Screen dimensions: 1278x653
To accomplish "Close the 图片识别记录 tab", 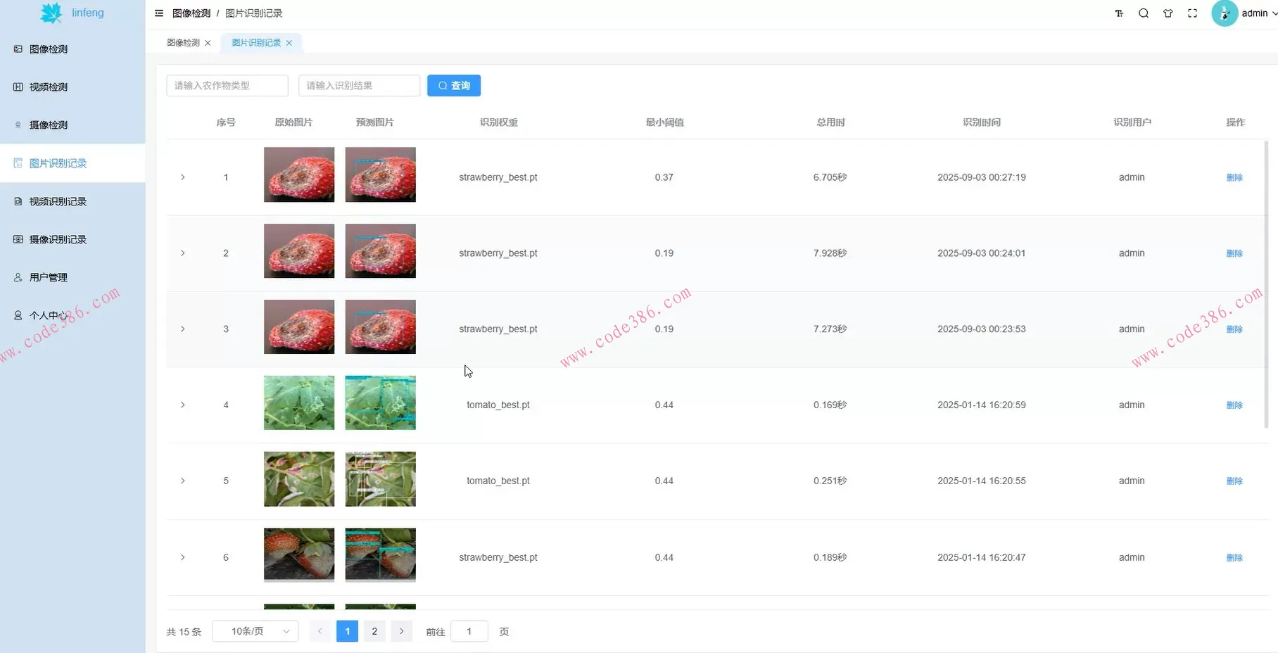I will [x=289, y=43].
